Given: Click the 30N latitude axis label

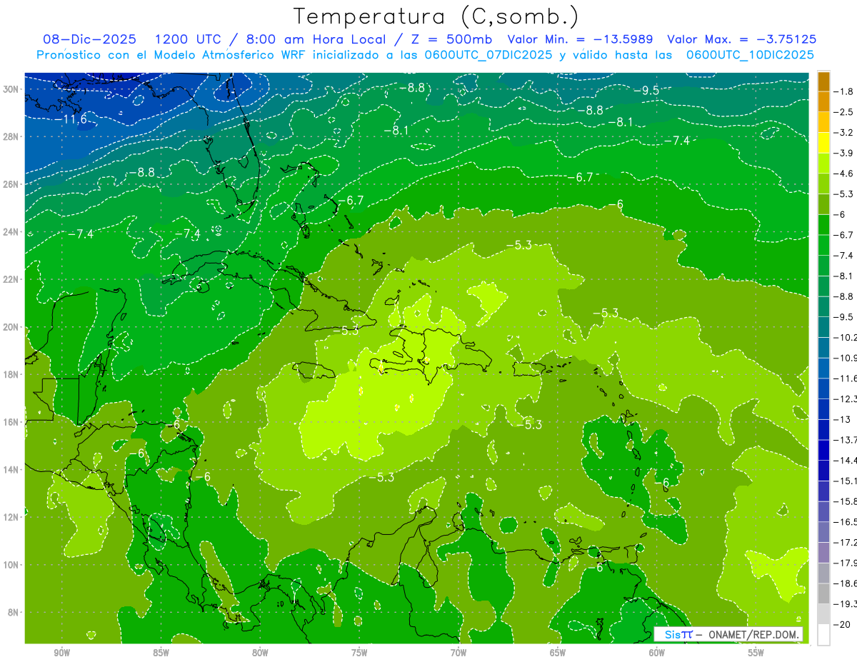Looking at the screenshot, I should 12,89.
